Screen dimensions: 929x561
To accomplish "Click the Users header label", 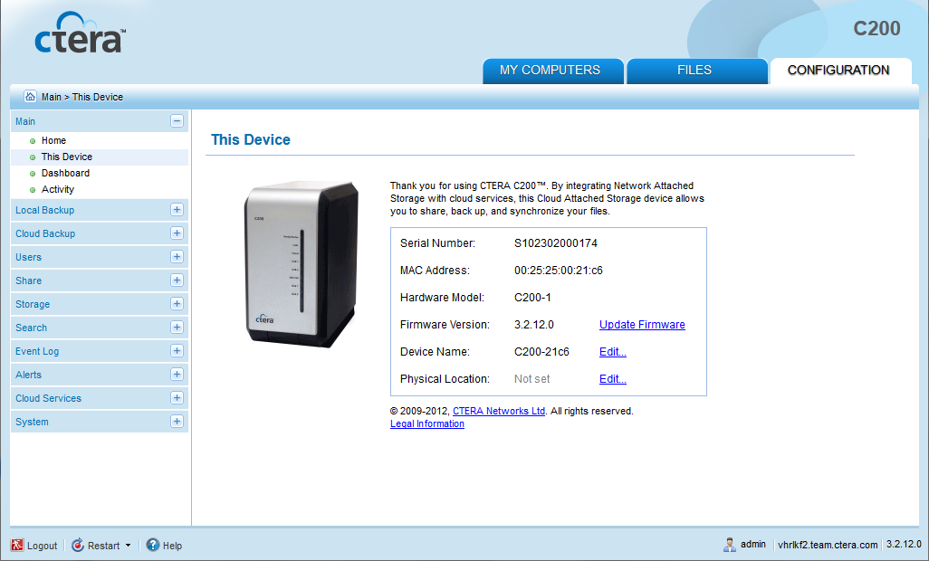I will pos(28,257).
